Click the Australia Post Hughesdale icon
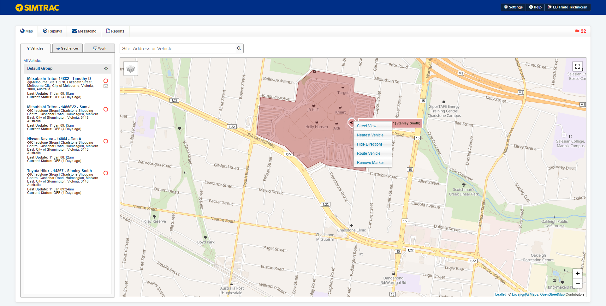Image resolution: width=606 pixels, height=306 pixels. [232, 284]
